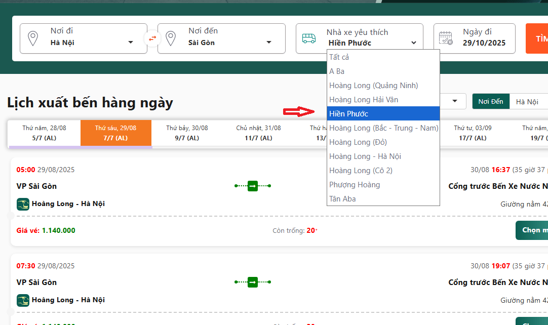The height and width of the screenshot is (325, 548).
Task: Click the location pin in Nơi đi field
Action: 33,38
